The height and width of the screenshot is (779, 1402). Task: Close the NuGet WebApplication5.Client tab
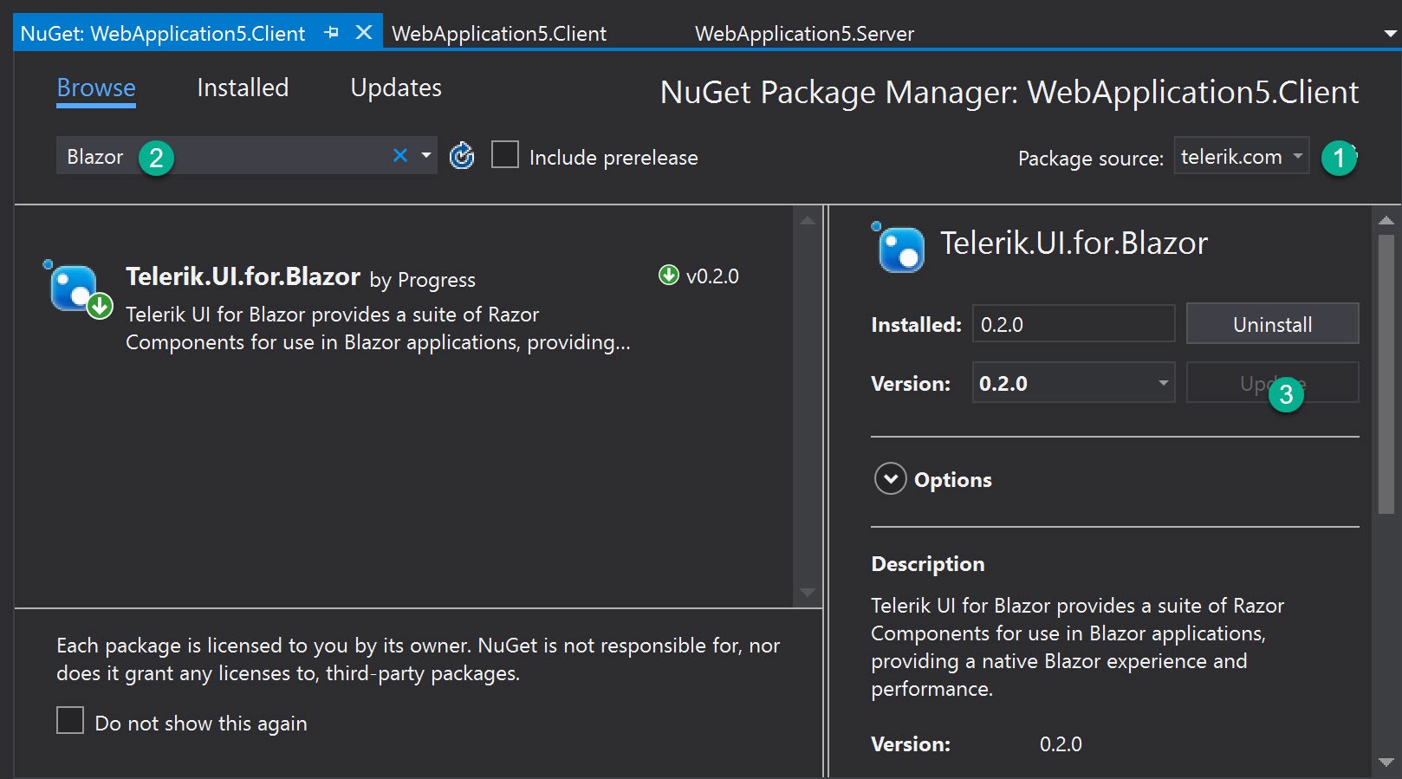[x=364, y=33]
